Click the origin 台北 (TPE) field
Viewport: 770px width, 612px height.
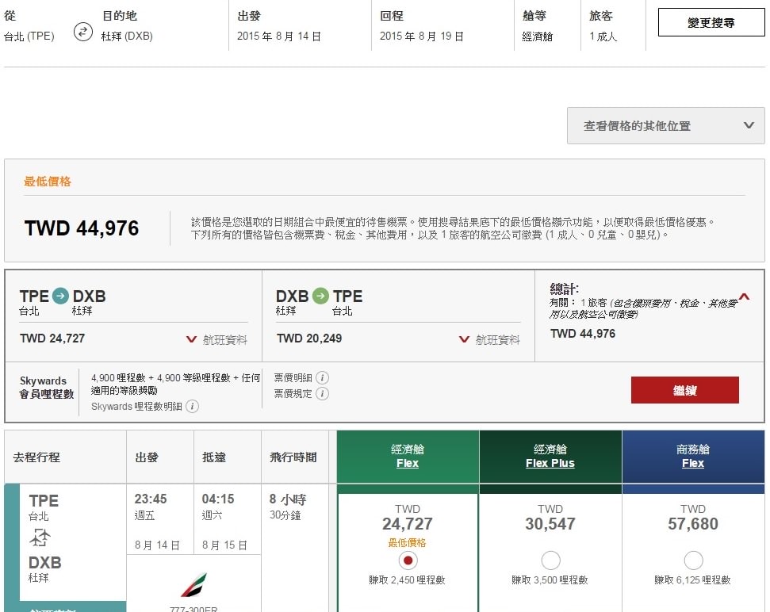(x=29, y=36)
